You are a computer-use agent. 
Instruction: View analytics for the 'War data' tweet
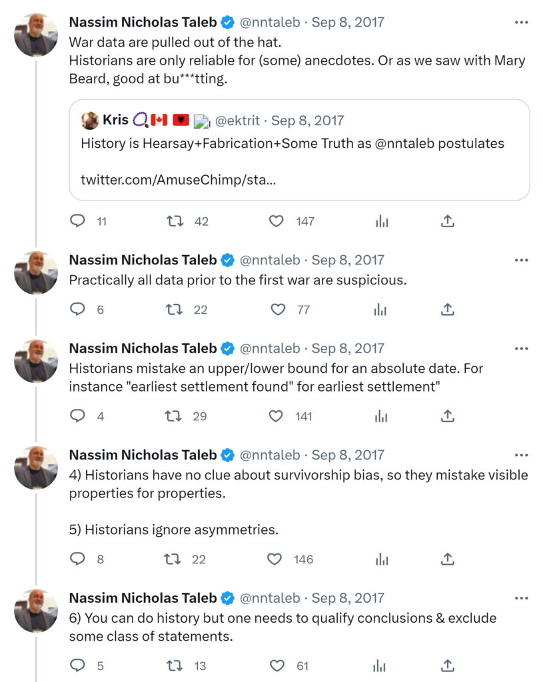coord(382,221)
